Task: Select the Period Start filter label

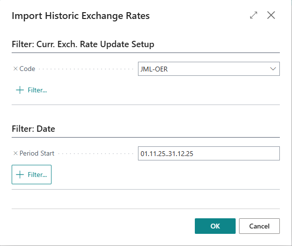Action: [37, 154]
